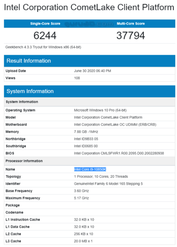Click the highlighted Intel Core i9-10850K name
Viewport: 177px width, 247px height.
pos(90,169)
